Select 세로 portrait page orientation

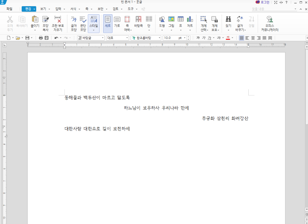108,24
